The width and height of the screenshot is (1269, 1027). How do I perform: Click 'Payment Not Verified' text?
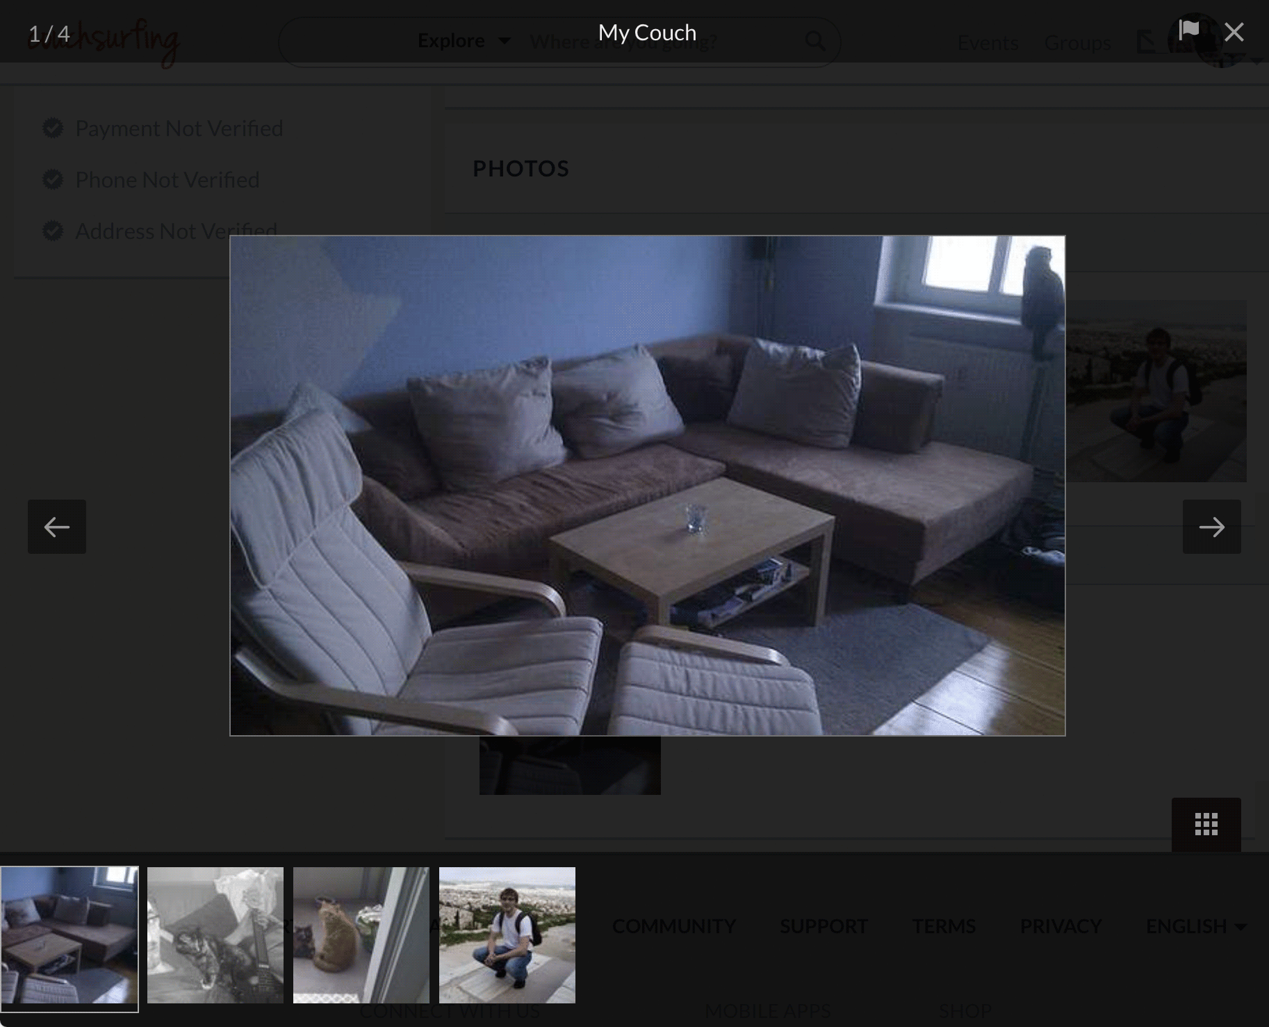(179, 129)
